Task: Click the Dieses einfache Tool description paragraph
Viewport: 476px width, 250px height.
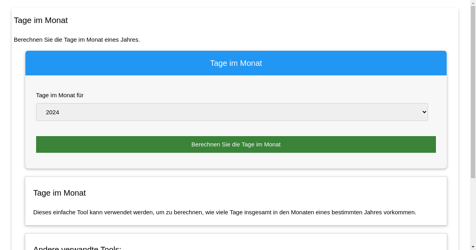Action: 225,212
